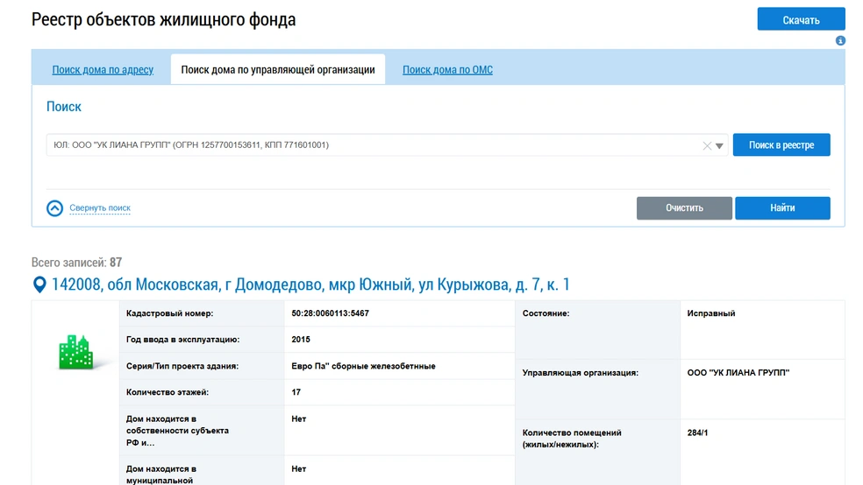This screenshot has width=863, height=485.
Task: Select the Кадастровый номер label
Action: pos(169,313)
